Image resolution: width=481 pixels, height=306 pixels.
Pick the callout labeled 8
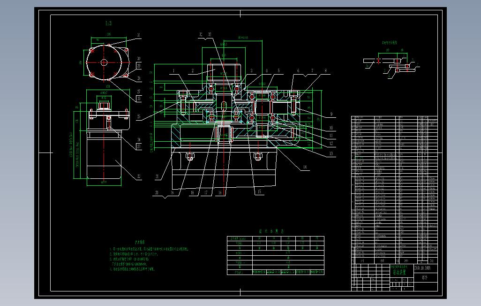click(x=325, y=71)
